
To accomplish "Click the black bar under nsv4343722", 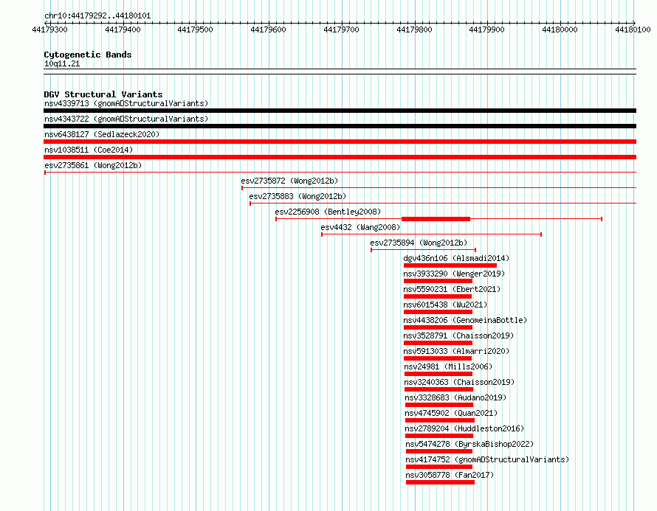I will click(340, 126).
